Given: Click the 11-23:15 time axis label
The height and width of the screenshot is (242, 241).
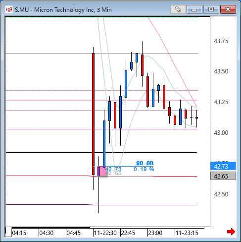Looking at the screenshot, I should click(187, 233).
